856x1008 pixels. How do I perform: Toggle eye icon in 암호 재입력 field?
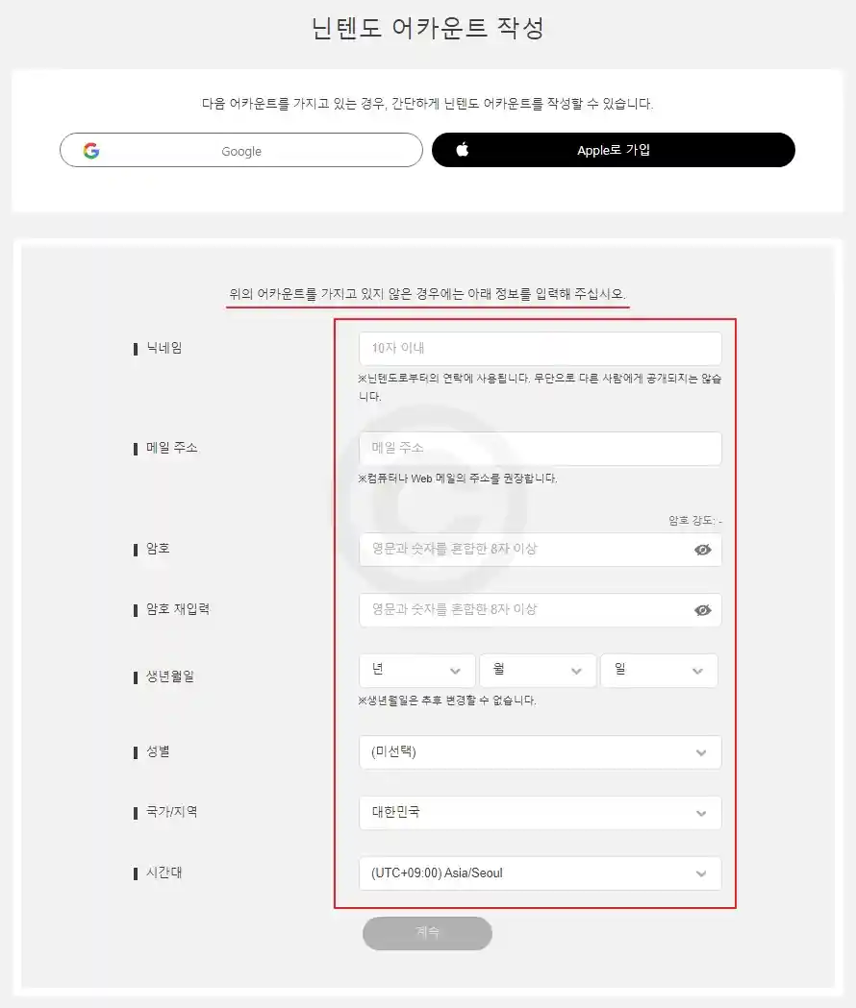703,610
